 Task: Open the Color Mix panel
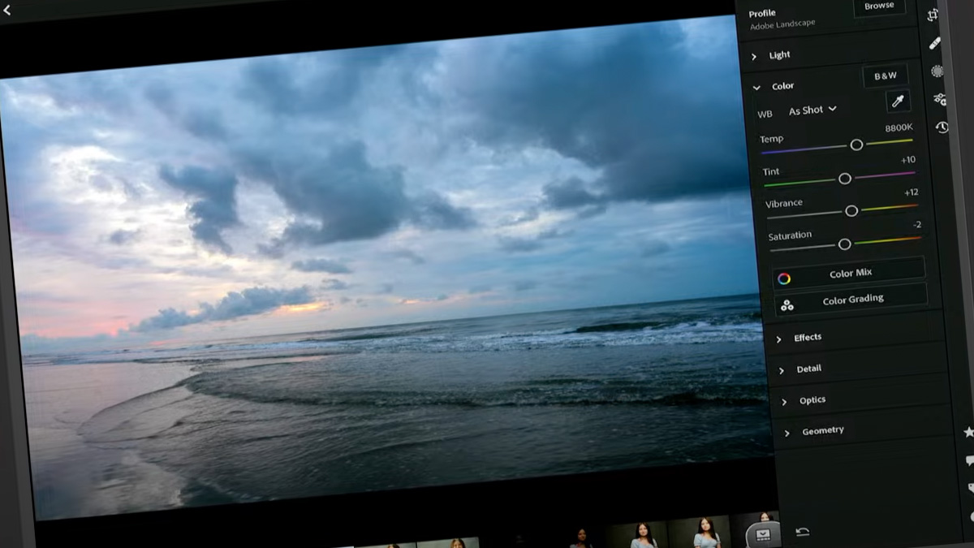pyautogui.click(x=849, y=272)
